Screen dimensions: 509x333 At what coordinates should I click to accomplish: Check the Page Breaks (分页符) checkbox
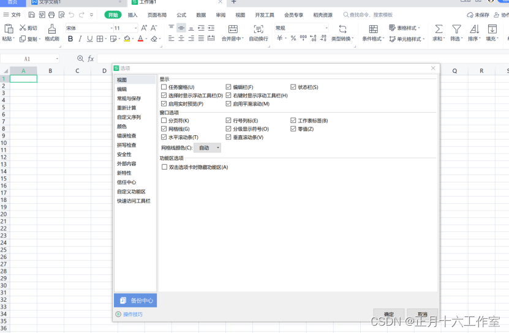click(164, 121)
